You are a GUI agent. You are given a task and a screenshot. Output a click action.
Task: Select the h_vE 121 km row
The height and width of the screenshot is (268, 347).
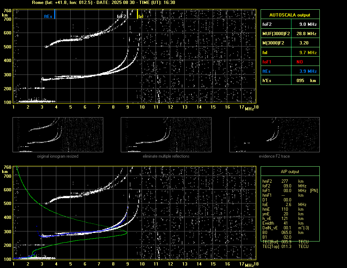click(283, 219)
